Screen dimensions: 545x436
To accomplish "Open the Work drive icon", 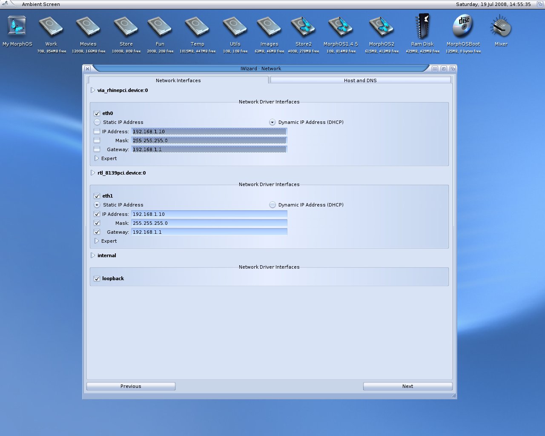I will pyautogui.click(x=51, y=27).
